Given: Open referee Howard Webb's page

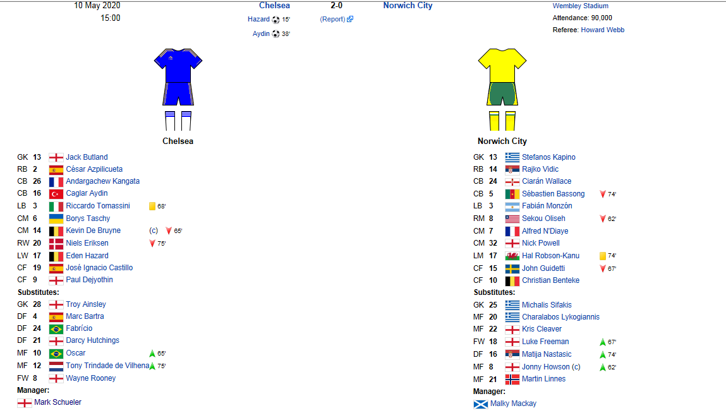Looking at the screenshot, I should [602, 30].
